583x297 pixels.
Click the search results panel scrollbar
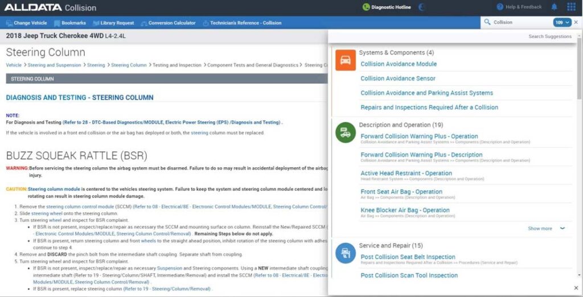579,68
